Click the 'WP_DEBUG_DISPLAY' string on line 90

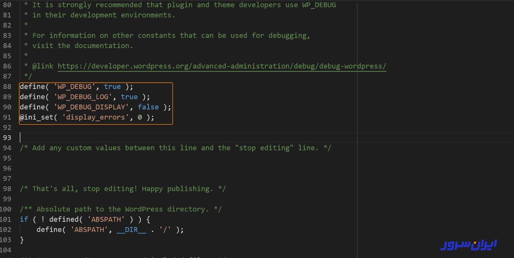coord(91,107)
